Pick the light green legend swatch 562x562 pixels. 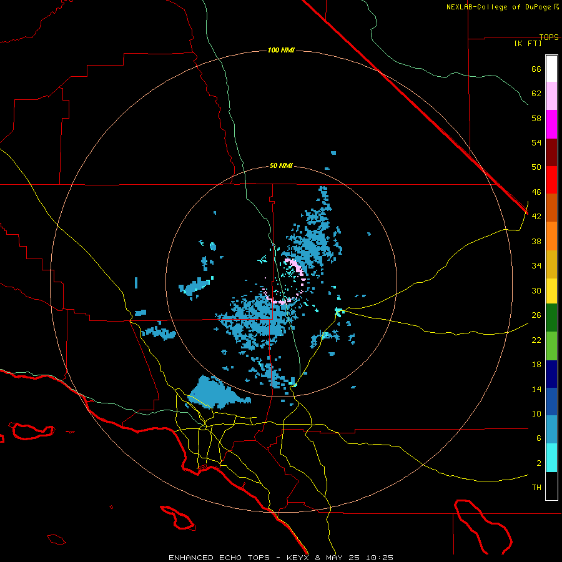551,346
